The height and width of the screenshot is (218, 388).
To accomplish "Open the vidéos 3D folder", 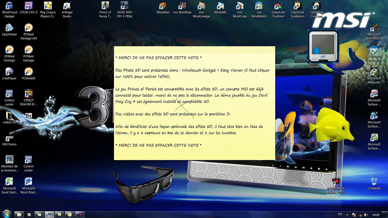I will point(9,118).
